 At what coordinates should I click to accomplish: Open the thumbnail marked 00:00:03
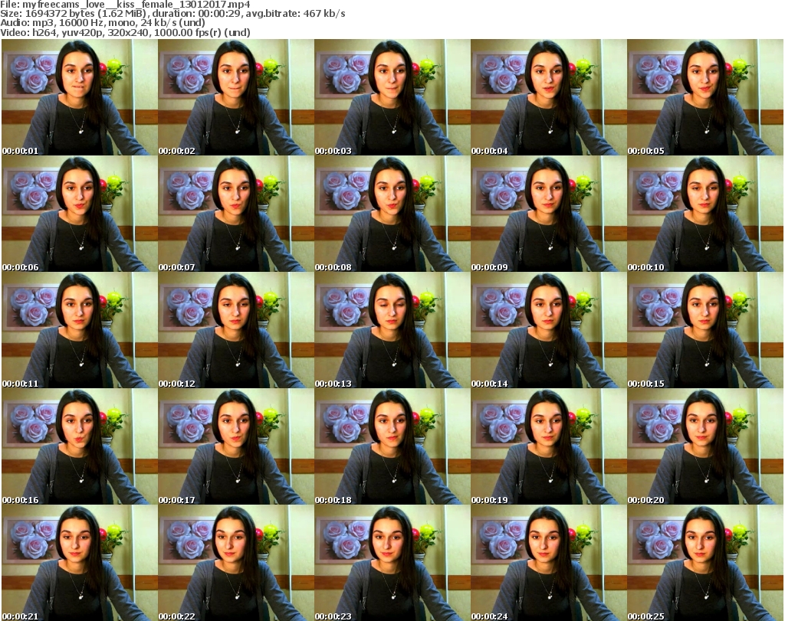[x=392, y=97]
